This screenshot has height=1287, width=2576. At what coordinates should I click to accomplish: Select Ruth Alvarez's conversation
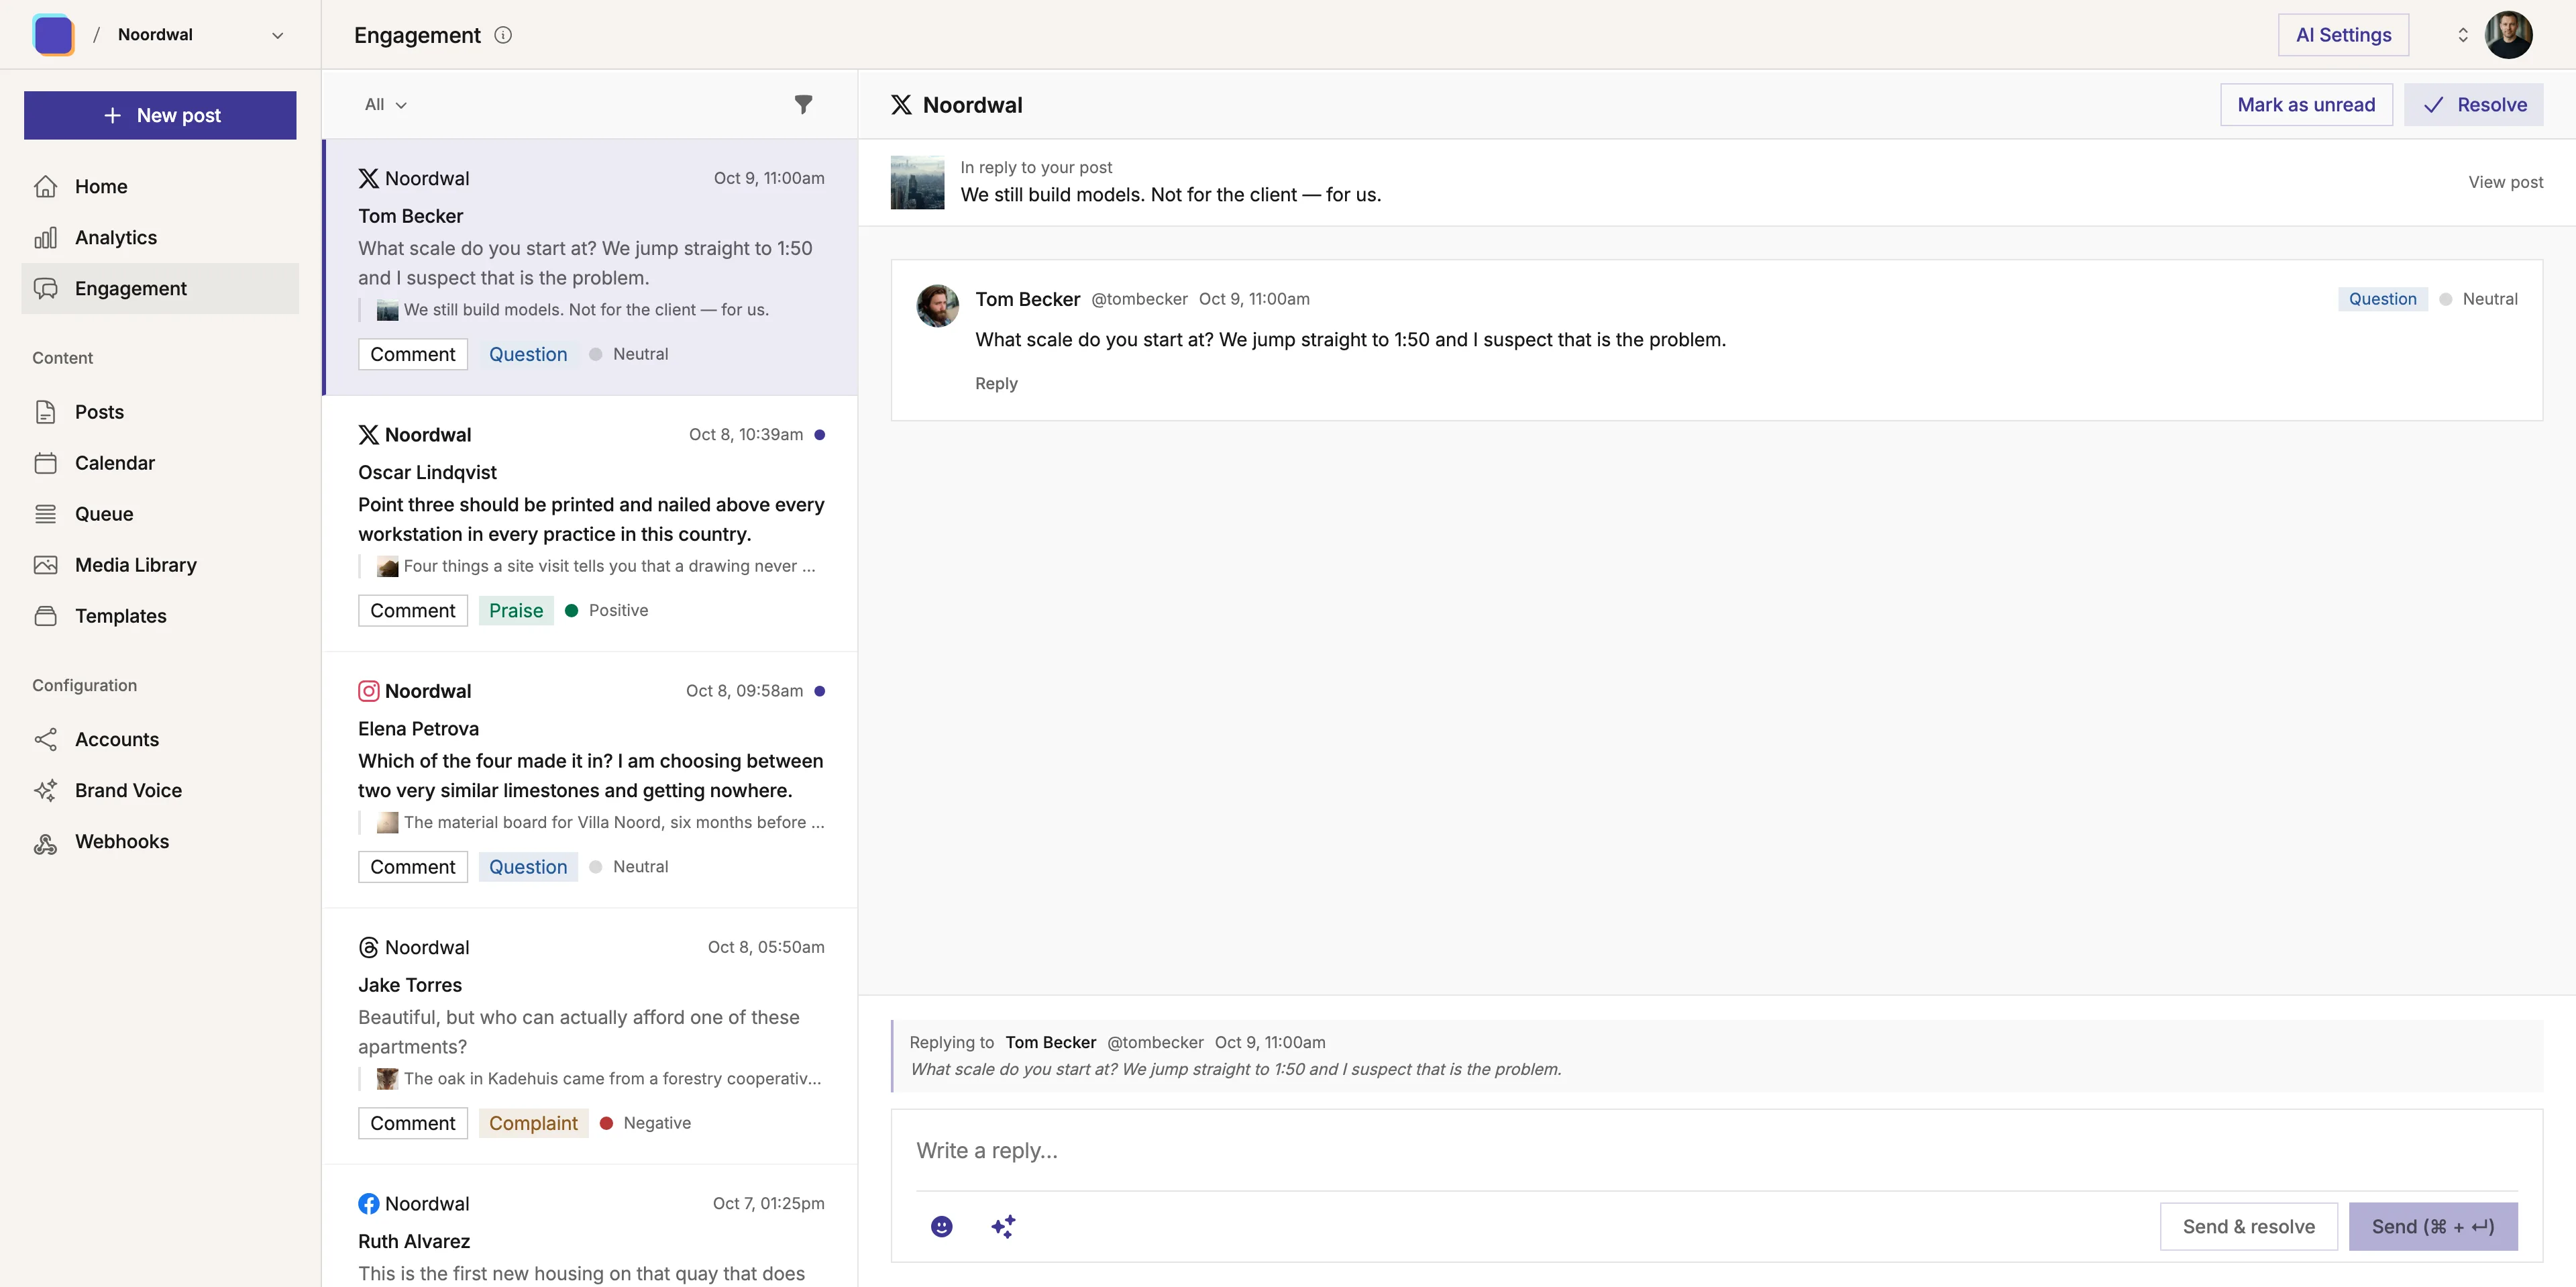click(x=590, y=1226)
